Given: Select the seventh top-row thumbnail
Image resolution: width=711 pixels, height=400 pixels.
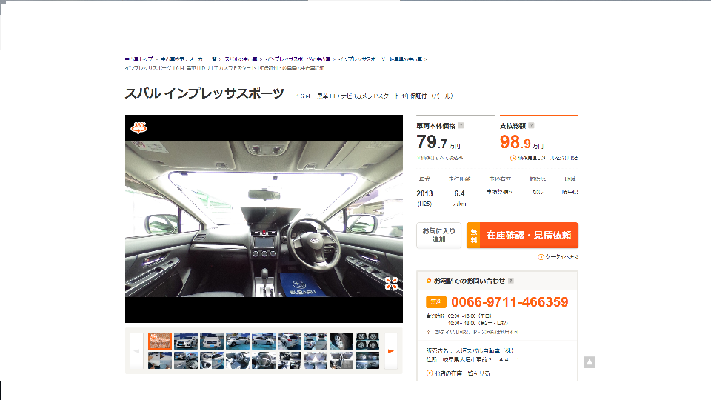Looking at the screenshot, I should [x=316, y=341].
